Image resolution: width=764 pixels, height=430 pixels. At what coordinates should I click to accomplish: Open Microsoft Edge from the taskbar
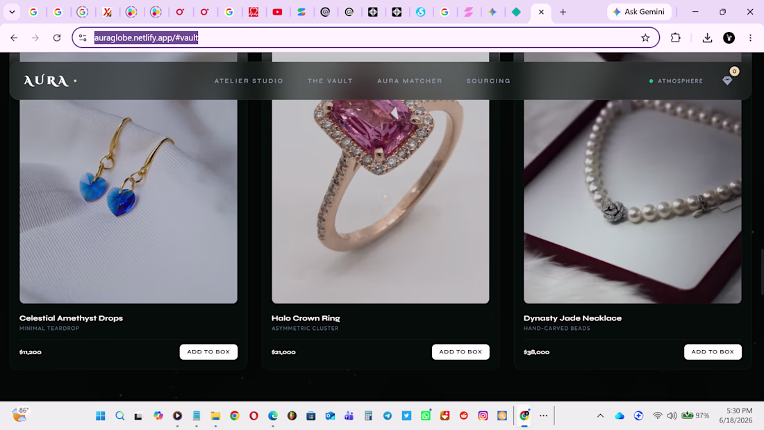point(273,415)
